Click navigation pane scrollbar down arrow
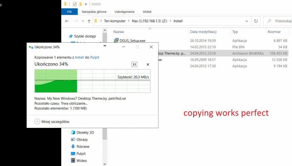This screenshot has height=166, width=292. click(x=105, y=164)
